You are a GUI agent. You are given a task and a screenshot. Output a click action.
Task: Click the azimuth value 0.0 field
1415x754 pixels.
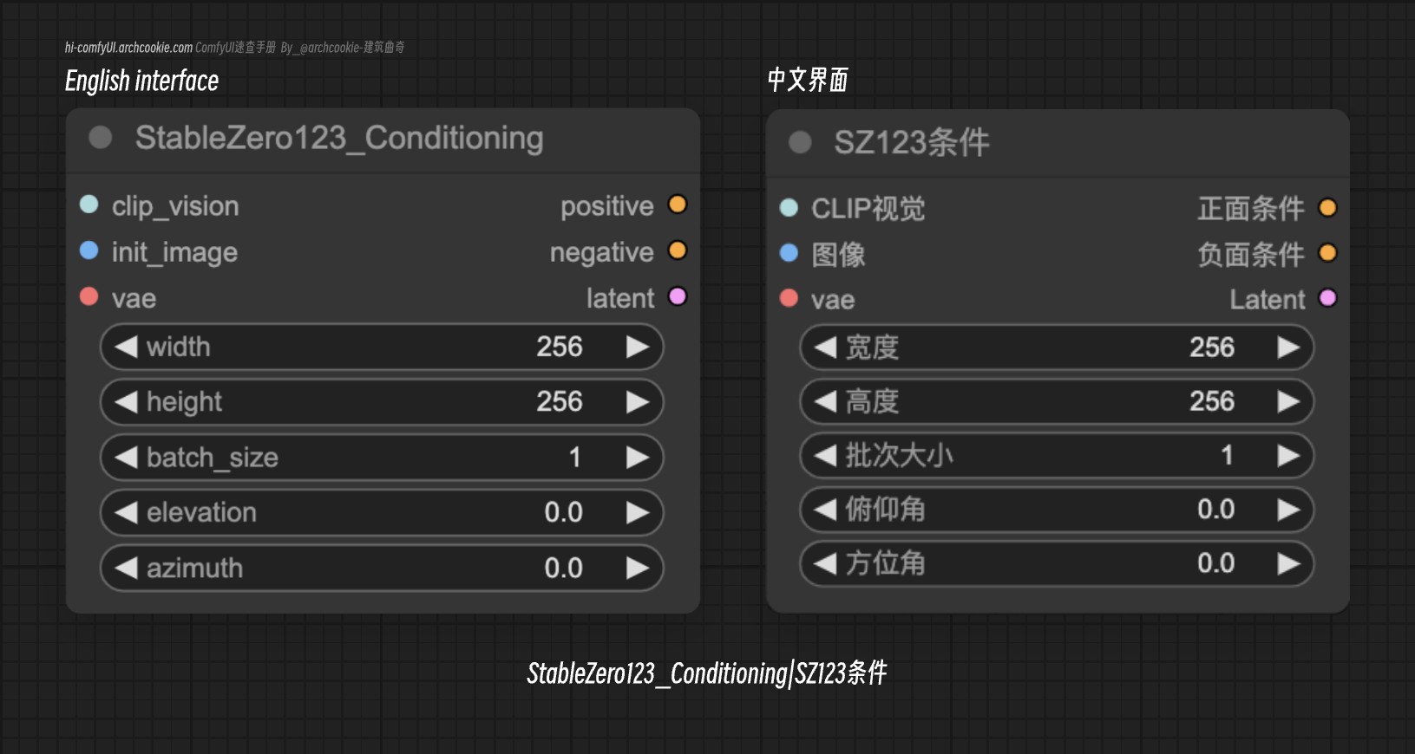click(x=382, y=568)
